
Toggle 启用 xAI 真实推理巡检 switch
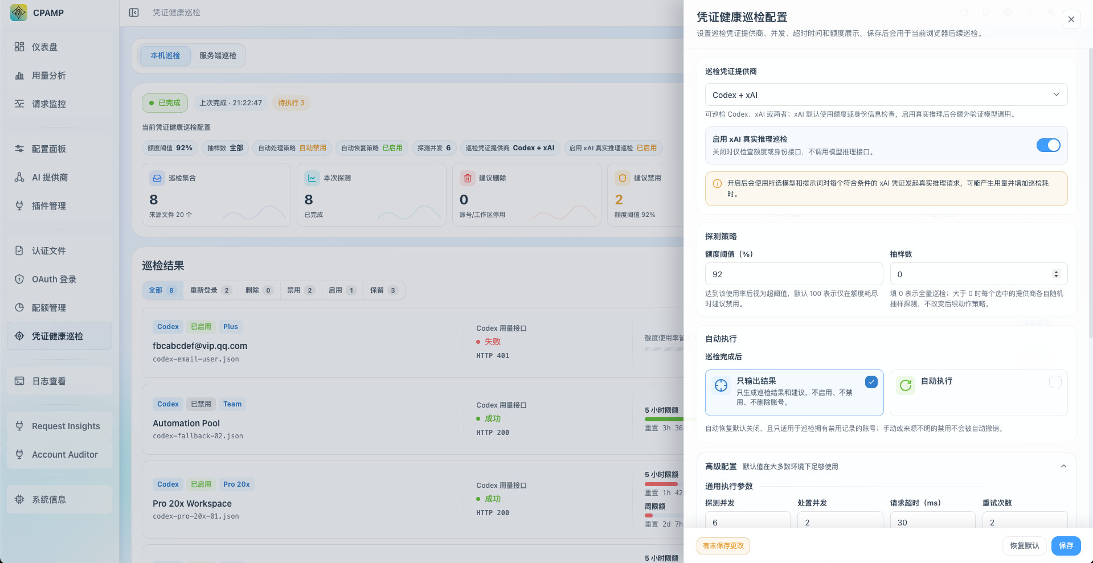(x=1048, y=145)
